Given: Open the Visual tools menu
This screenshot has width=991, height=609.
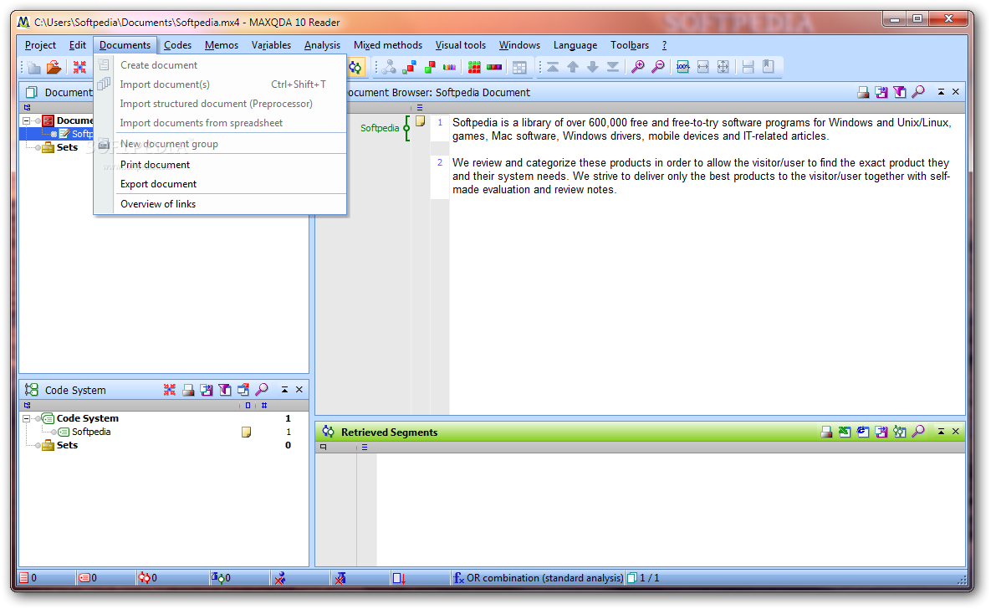Looking at the screenshot, I should pos(461,45).
